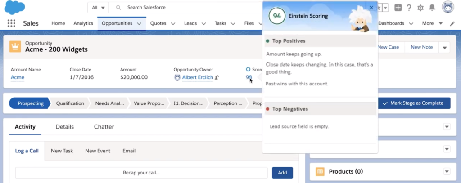This screenshot has height=183, width=461.
Task: Expand the Products (0) card menu
Action: (x=447, y=171)
